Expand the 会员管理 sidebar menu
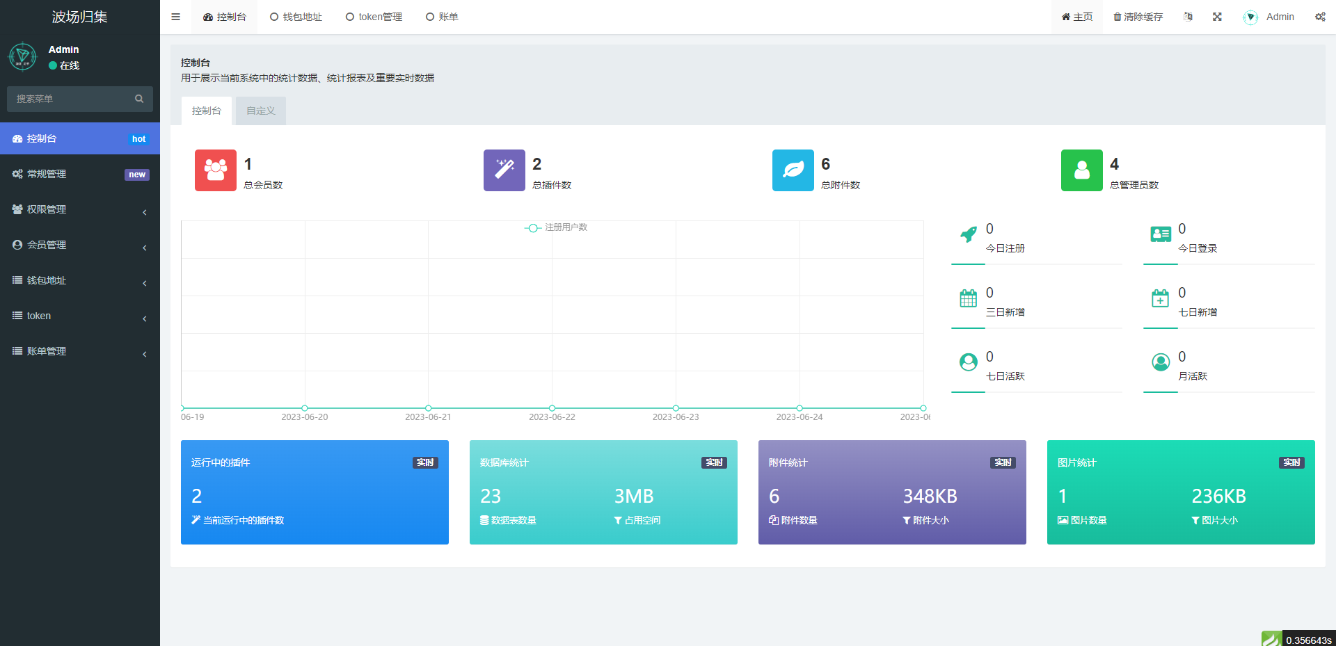The width and height of the screenshot is (1336, 646). pos(80,245)
